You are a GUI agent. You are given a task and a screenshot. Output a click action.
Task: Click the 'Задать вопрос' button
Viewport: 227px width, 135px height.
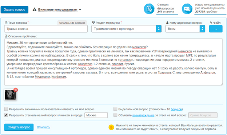(x=15, y=9)
